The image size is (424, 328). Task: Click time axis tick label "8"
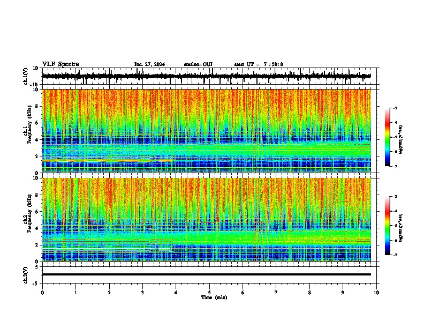pyautogui.click(x=309, y=293)
